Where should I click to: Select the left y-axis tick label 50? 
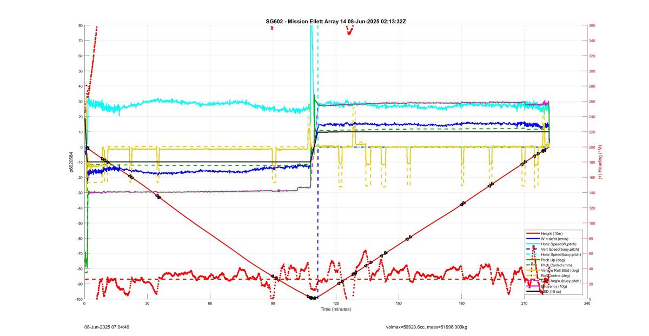pyautogui.click(x=80, y=71)
